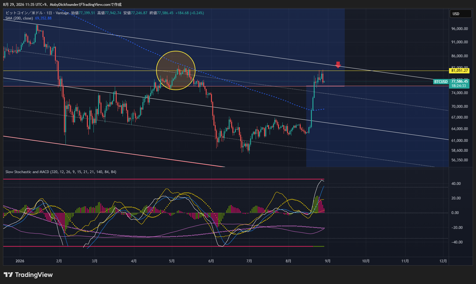Screen dimensions: 476x284
Task: Select the yellow circle drawing around May
Action: (175, 71)
